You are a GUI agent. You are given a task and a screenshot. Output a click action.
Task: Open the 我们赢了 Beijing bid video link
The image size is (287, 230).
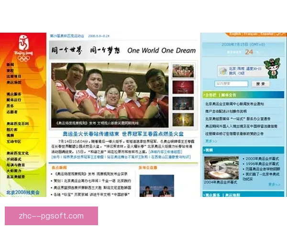pyautogui.click(x=261, y=176)
